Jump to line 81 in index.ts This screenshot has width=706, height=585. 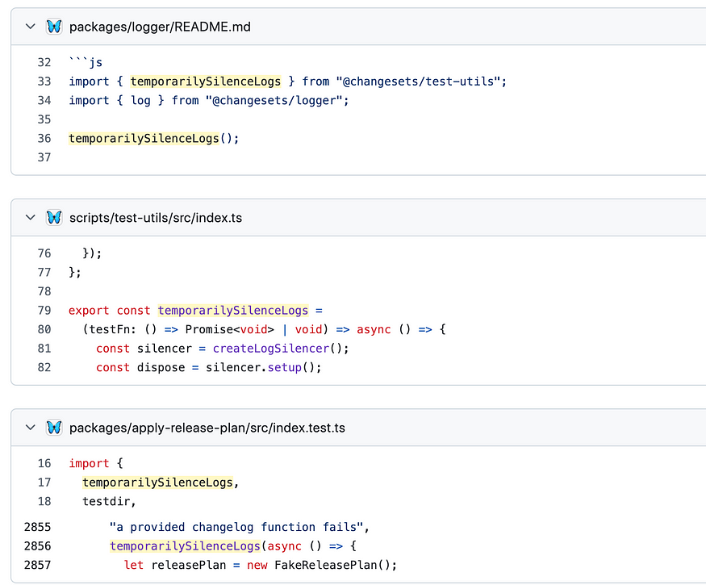[x=44, y=348]
